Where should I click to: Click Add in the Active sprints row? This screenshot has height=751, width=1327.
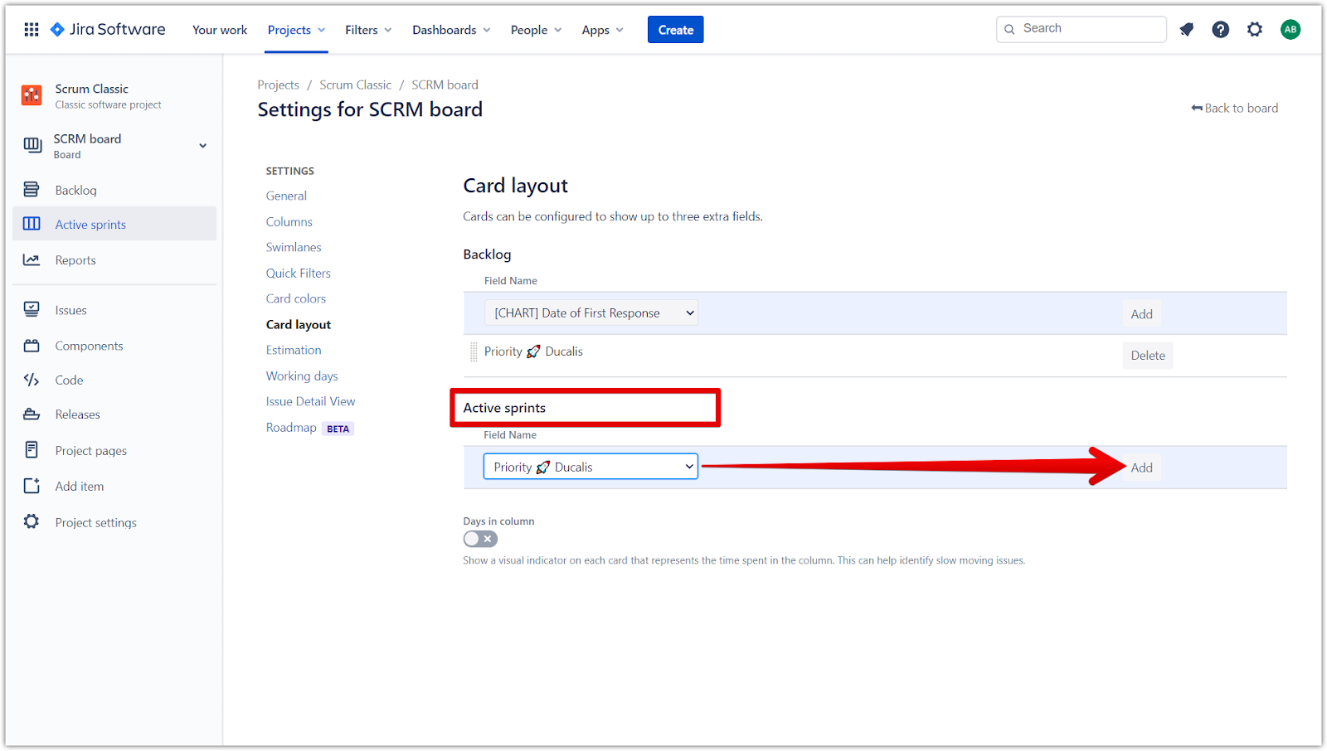click(1141, 468)
